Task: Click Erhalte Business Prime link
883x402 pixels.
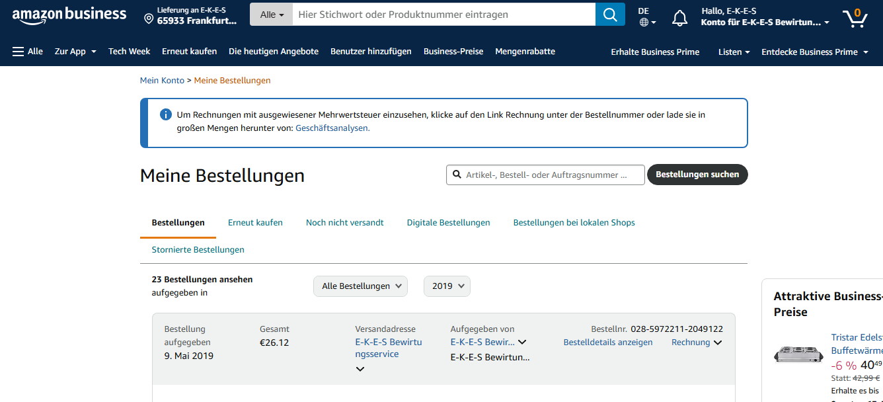Action: [x=655, y=52]
